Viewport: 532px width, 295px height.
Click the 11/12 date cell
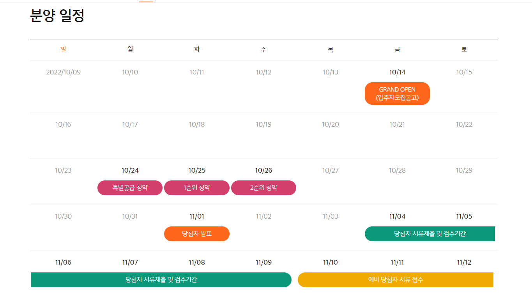tap(464, 262)
